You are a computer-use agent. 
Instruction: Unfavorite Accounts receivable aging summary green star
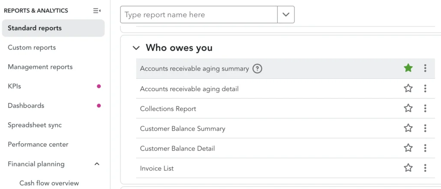tap(408, 68)
